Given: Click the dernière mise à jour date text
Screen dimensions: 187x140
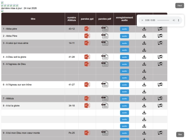Looking at the screenshot, I should pos(19,8).
